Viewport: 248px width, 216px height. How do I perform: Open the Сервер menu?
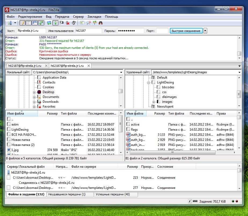pos(78,17)
